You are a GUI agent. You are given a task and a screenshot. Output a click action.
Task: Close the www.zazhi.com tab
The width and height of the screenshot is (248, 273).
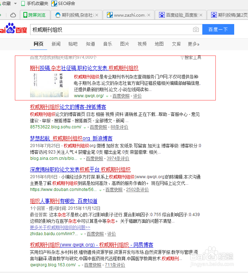149,15
